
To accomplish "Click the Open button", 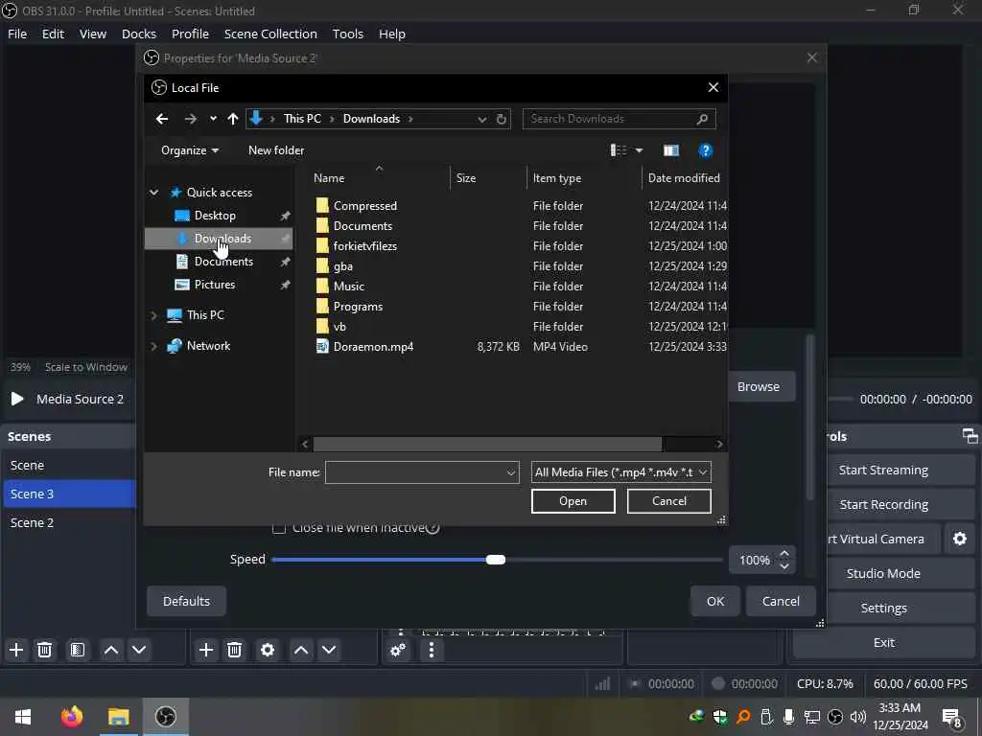I will point(573,500).
